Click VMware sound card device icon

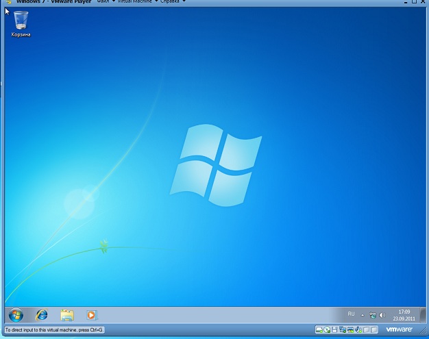pyautogui.click(x=358, y=329)
